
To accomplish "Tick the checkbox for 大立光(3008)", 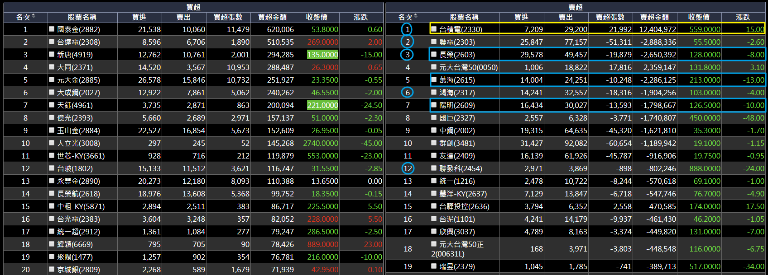I will click(x=52, y=143).
